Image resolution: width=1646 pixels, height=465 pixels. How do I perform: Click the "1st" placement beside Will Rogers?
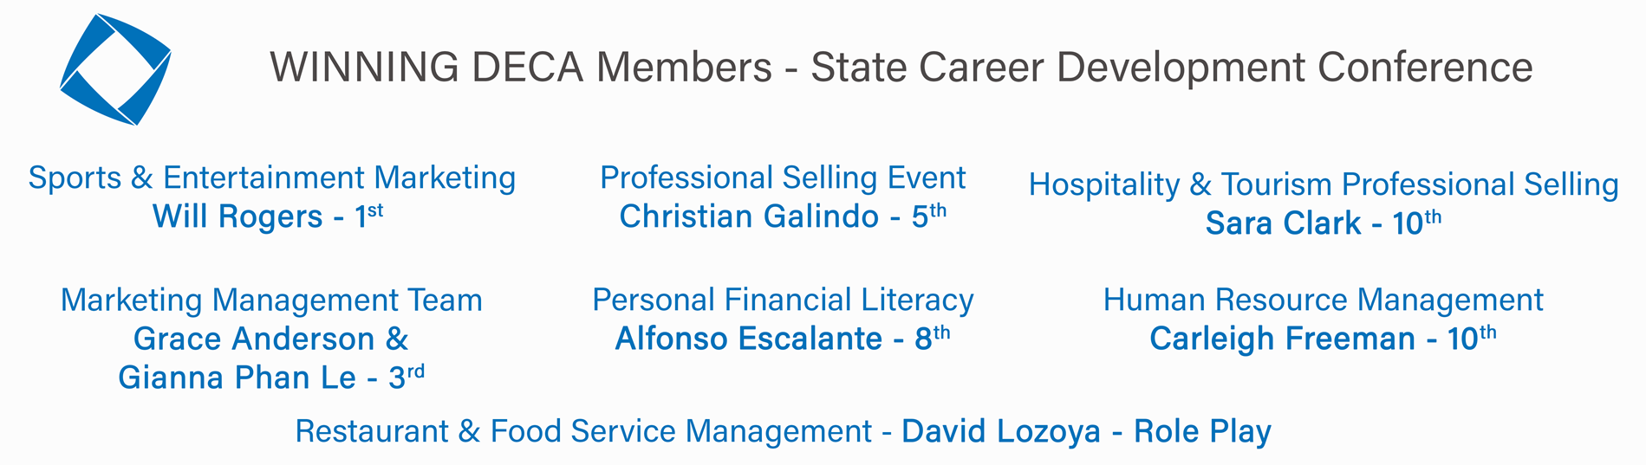coord(368,215)
